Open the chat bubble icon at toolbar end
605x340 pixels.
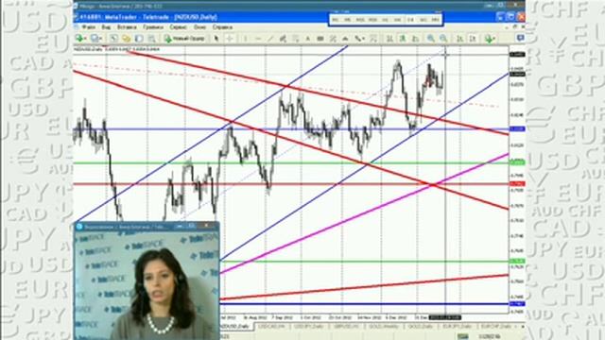tap(520, 38)
